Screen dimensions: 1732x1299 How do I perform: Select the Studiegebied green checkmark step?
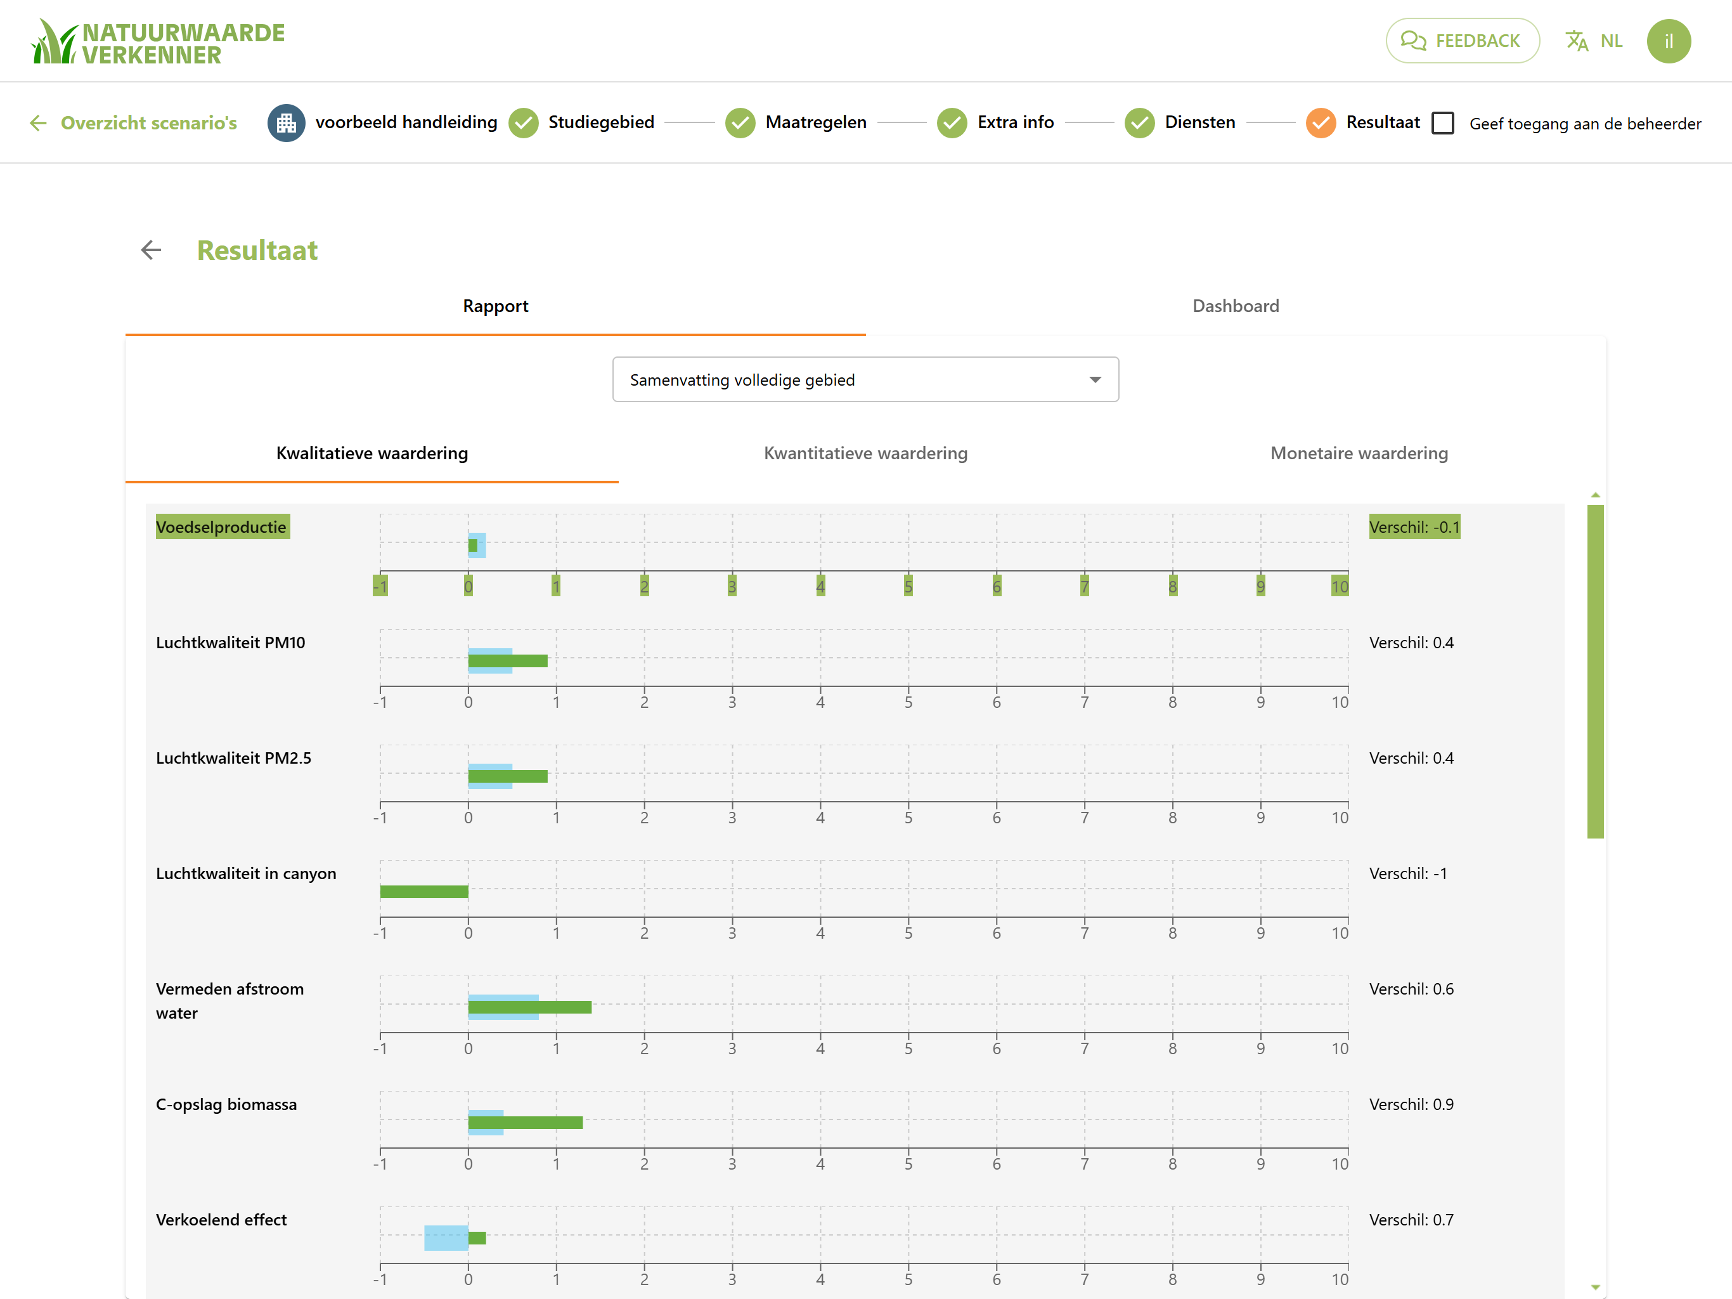[523, 123]
